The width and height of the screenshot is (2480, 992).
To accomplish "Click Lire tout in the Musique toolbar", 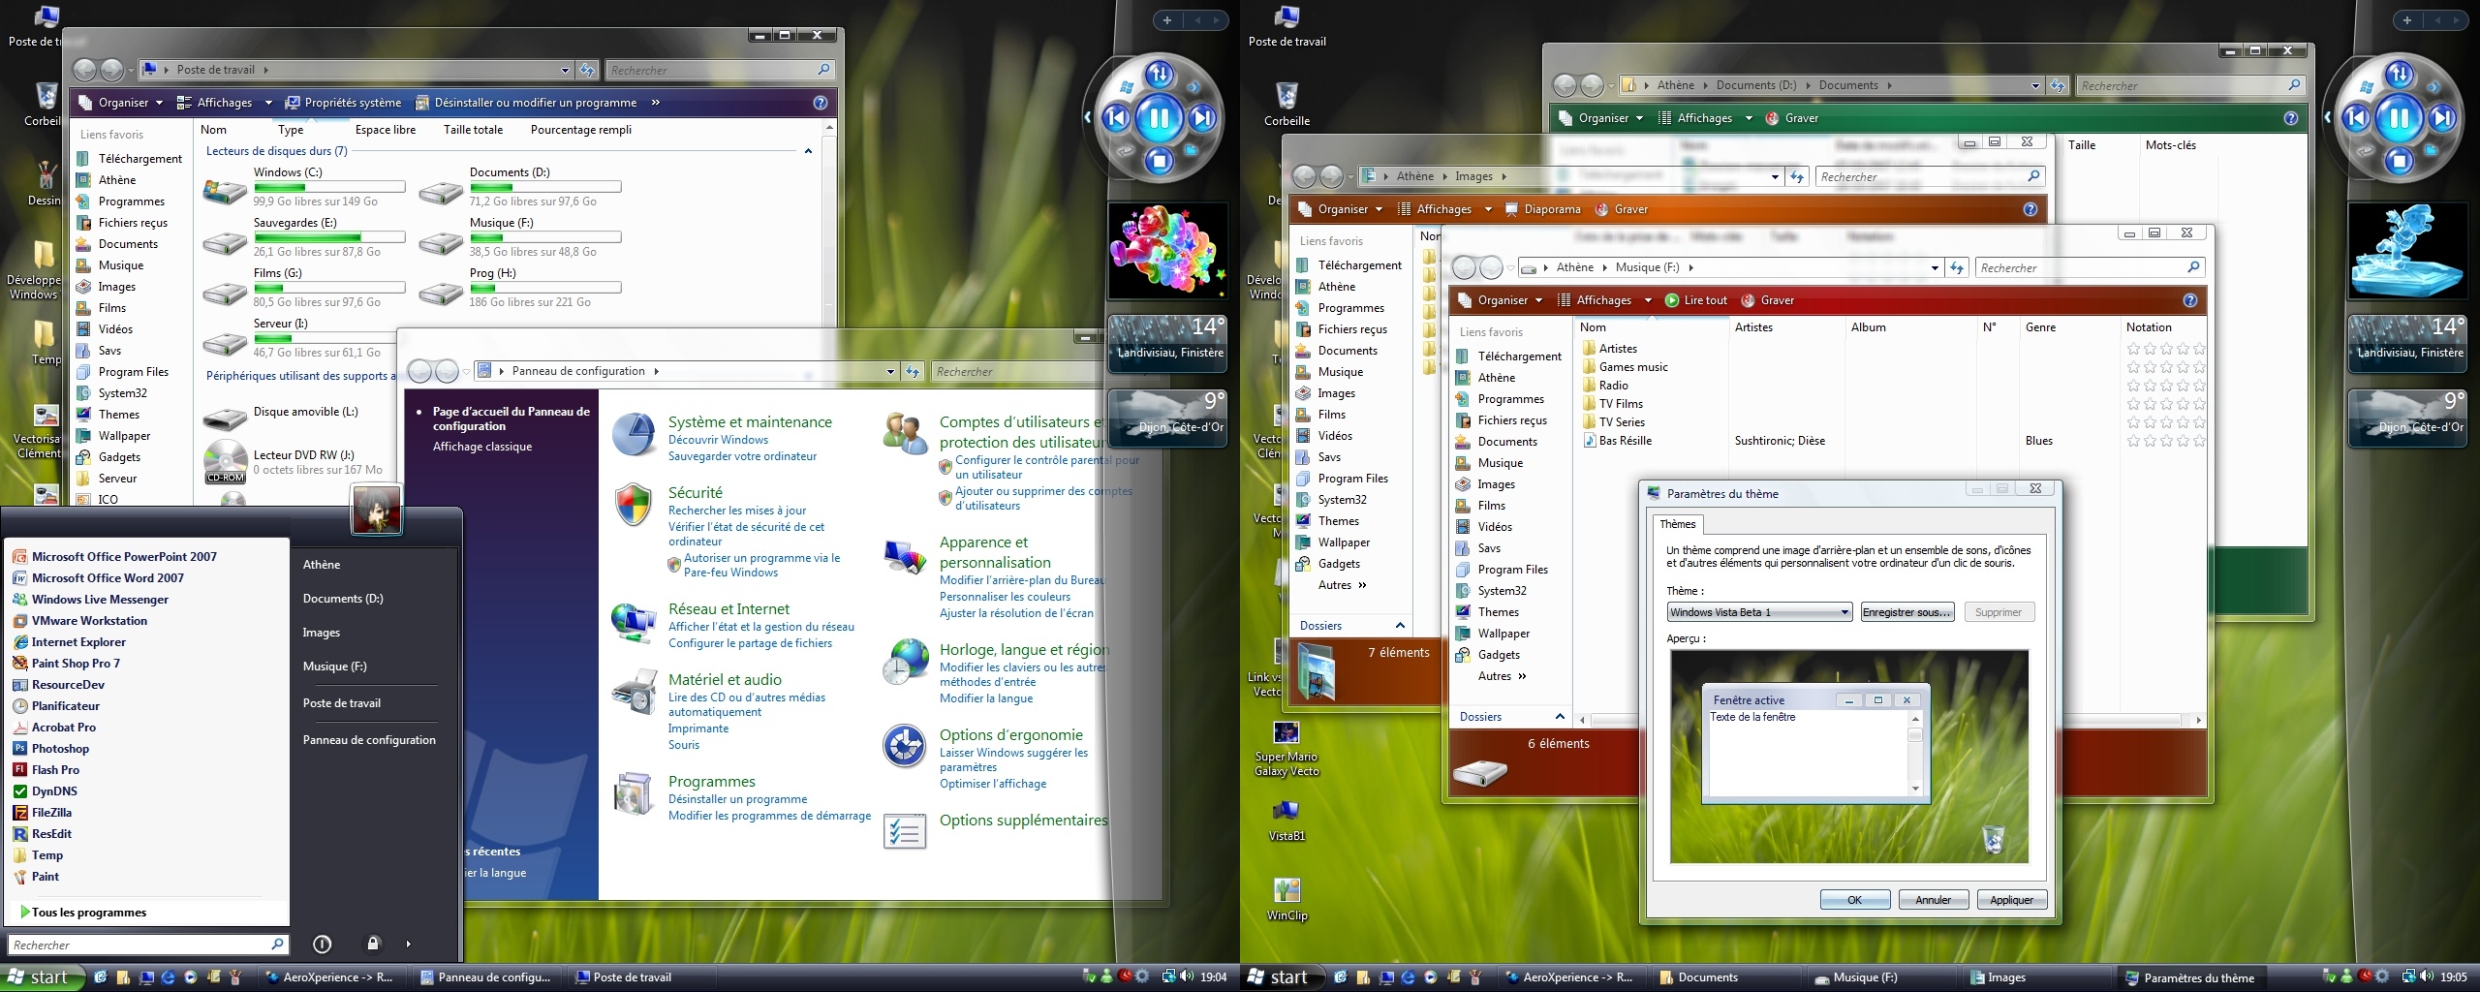I will pos(1695,300).
